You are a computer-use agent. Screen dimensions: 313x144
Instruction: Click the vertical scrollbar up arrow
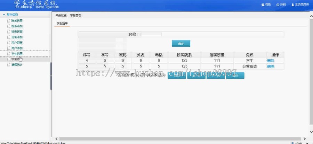pyautogui.click(x=311, y=17)
